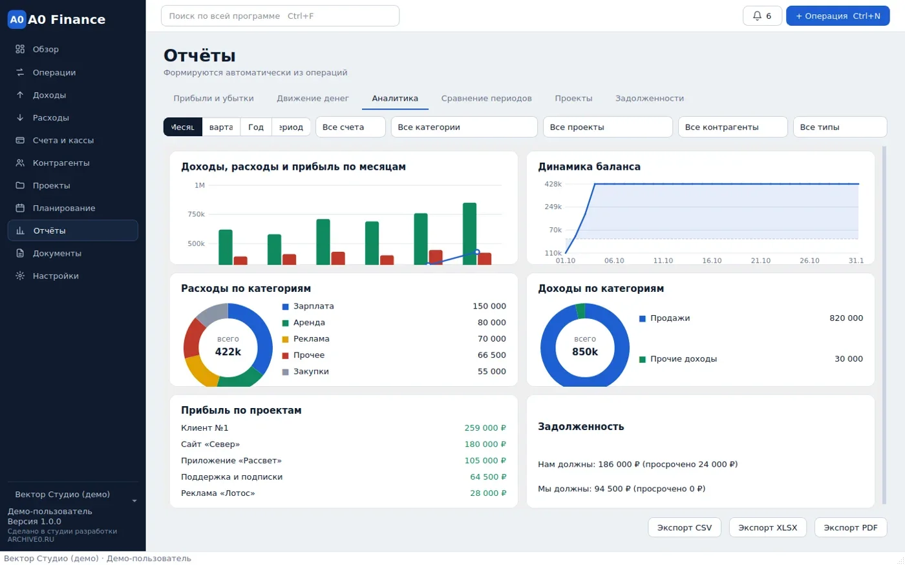Image resolution: width=905 pixels, height=565 pixels.
Task: Click Экспорт XLSX button
Action: pyautogui.click(x=768, y=528)
